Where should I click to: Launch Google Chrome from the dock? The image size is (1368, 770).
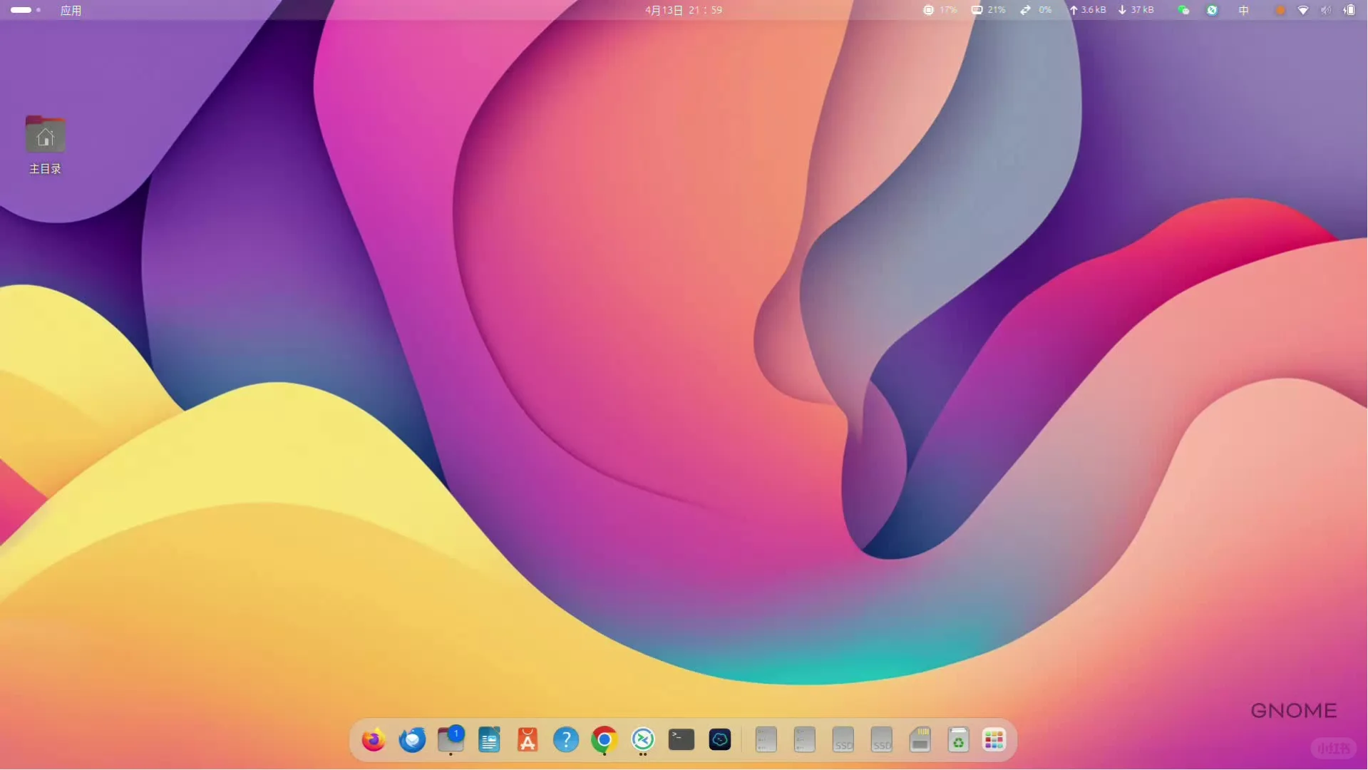[603, 740]
